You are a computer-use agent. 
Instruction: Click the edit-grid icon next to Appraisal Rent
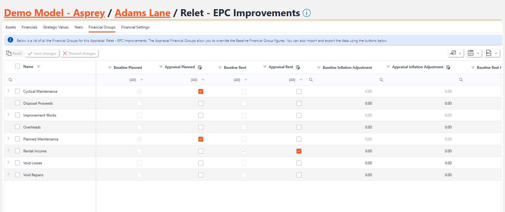pos(298,67)
